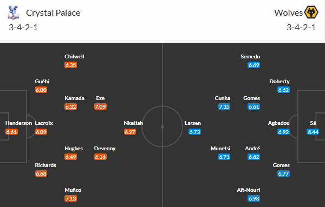Select Eze's 7.09 rating badge
This screenshot has width=325, height=207.
[100, 106]
